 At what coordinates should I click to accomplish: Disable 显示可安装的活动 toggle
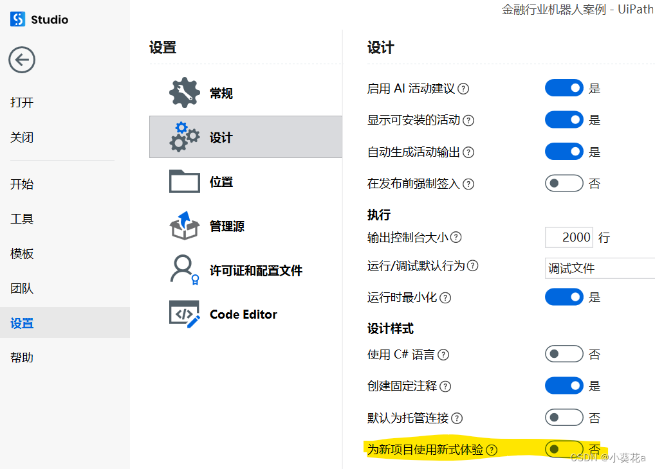[564, 119]
